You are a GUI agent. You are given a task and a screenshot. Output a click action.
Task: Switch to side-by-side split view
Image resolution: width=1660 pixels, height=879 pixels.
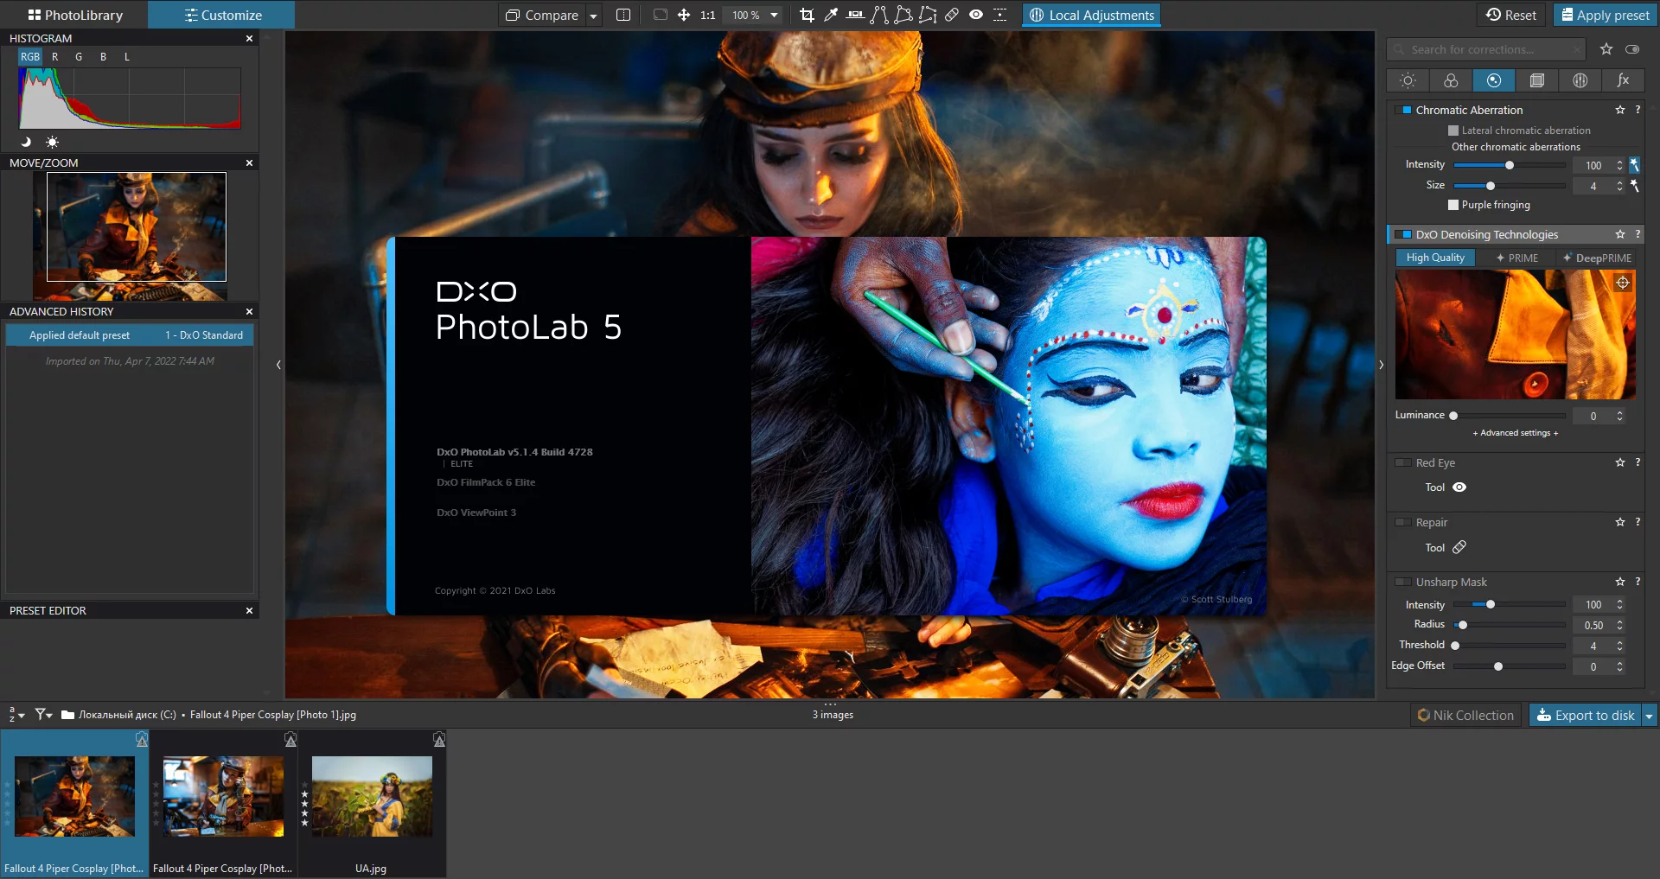pos(623,15)
